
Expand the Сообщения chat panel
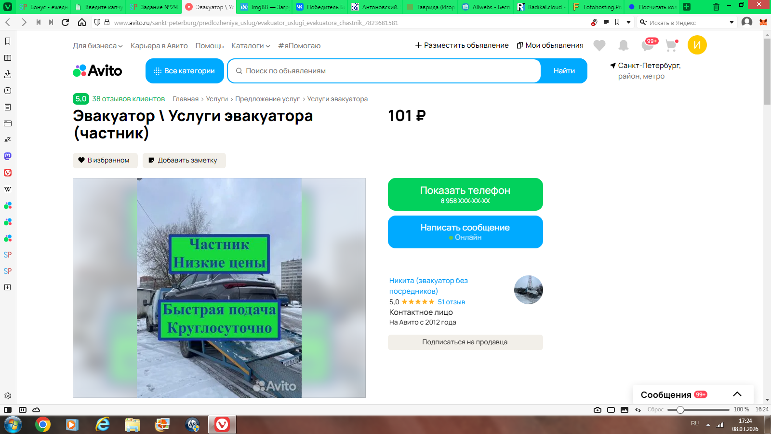point(737,394)
